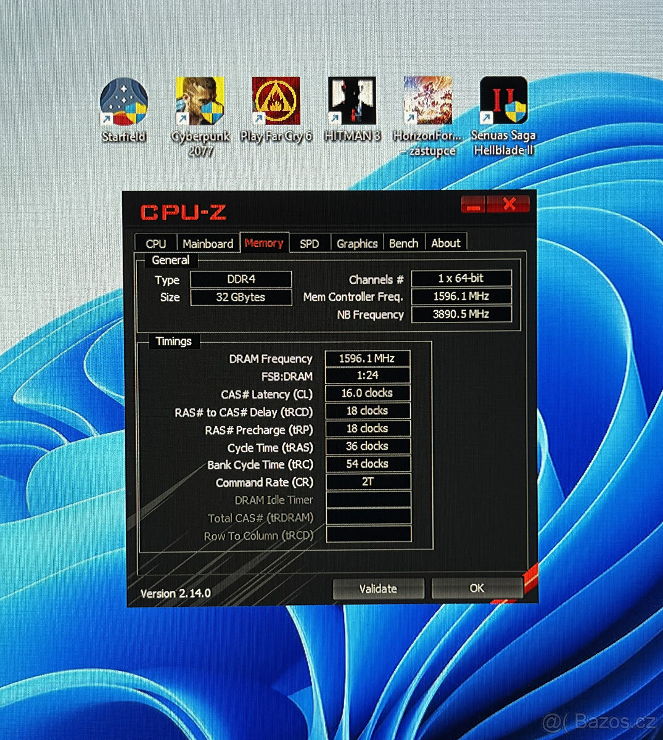
Task: Open the Mainboard tab
Action: point(208,243)
